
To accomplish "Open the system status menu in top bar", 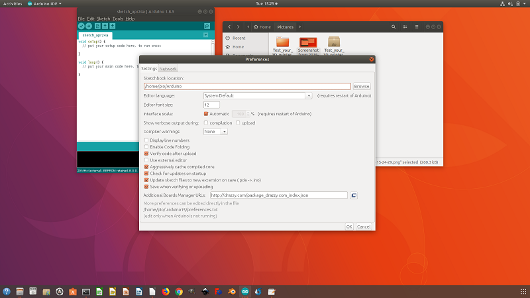I will 514,4.
